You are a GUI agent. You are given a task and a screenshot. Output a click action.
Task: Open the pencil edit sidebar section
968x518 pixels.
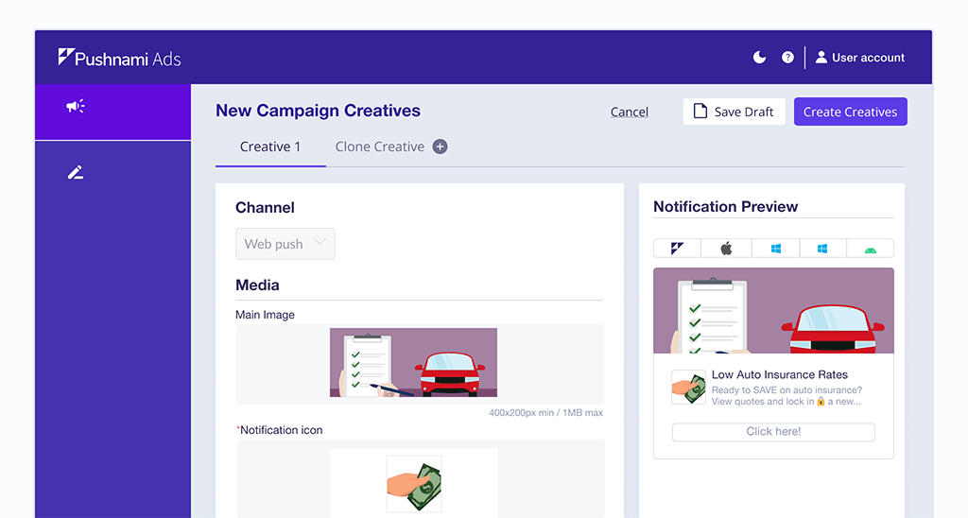click(76, 172)
